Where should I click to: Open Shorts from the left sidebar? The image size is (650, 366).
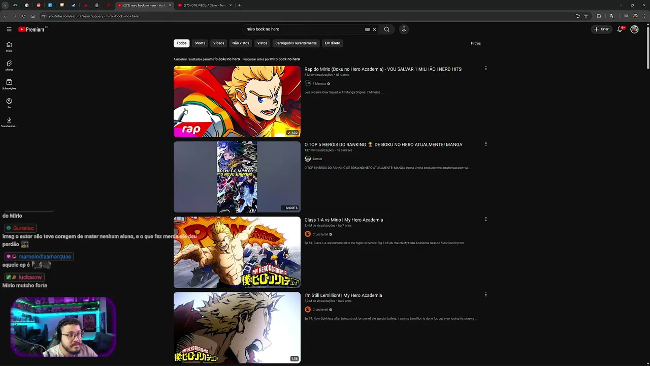[9, 66]
